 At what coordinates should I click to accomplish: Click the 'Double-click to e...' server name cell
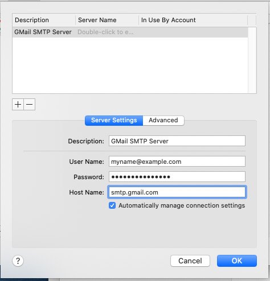click(105, 32)
